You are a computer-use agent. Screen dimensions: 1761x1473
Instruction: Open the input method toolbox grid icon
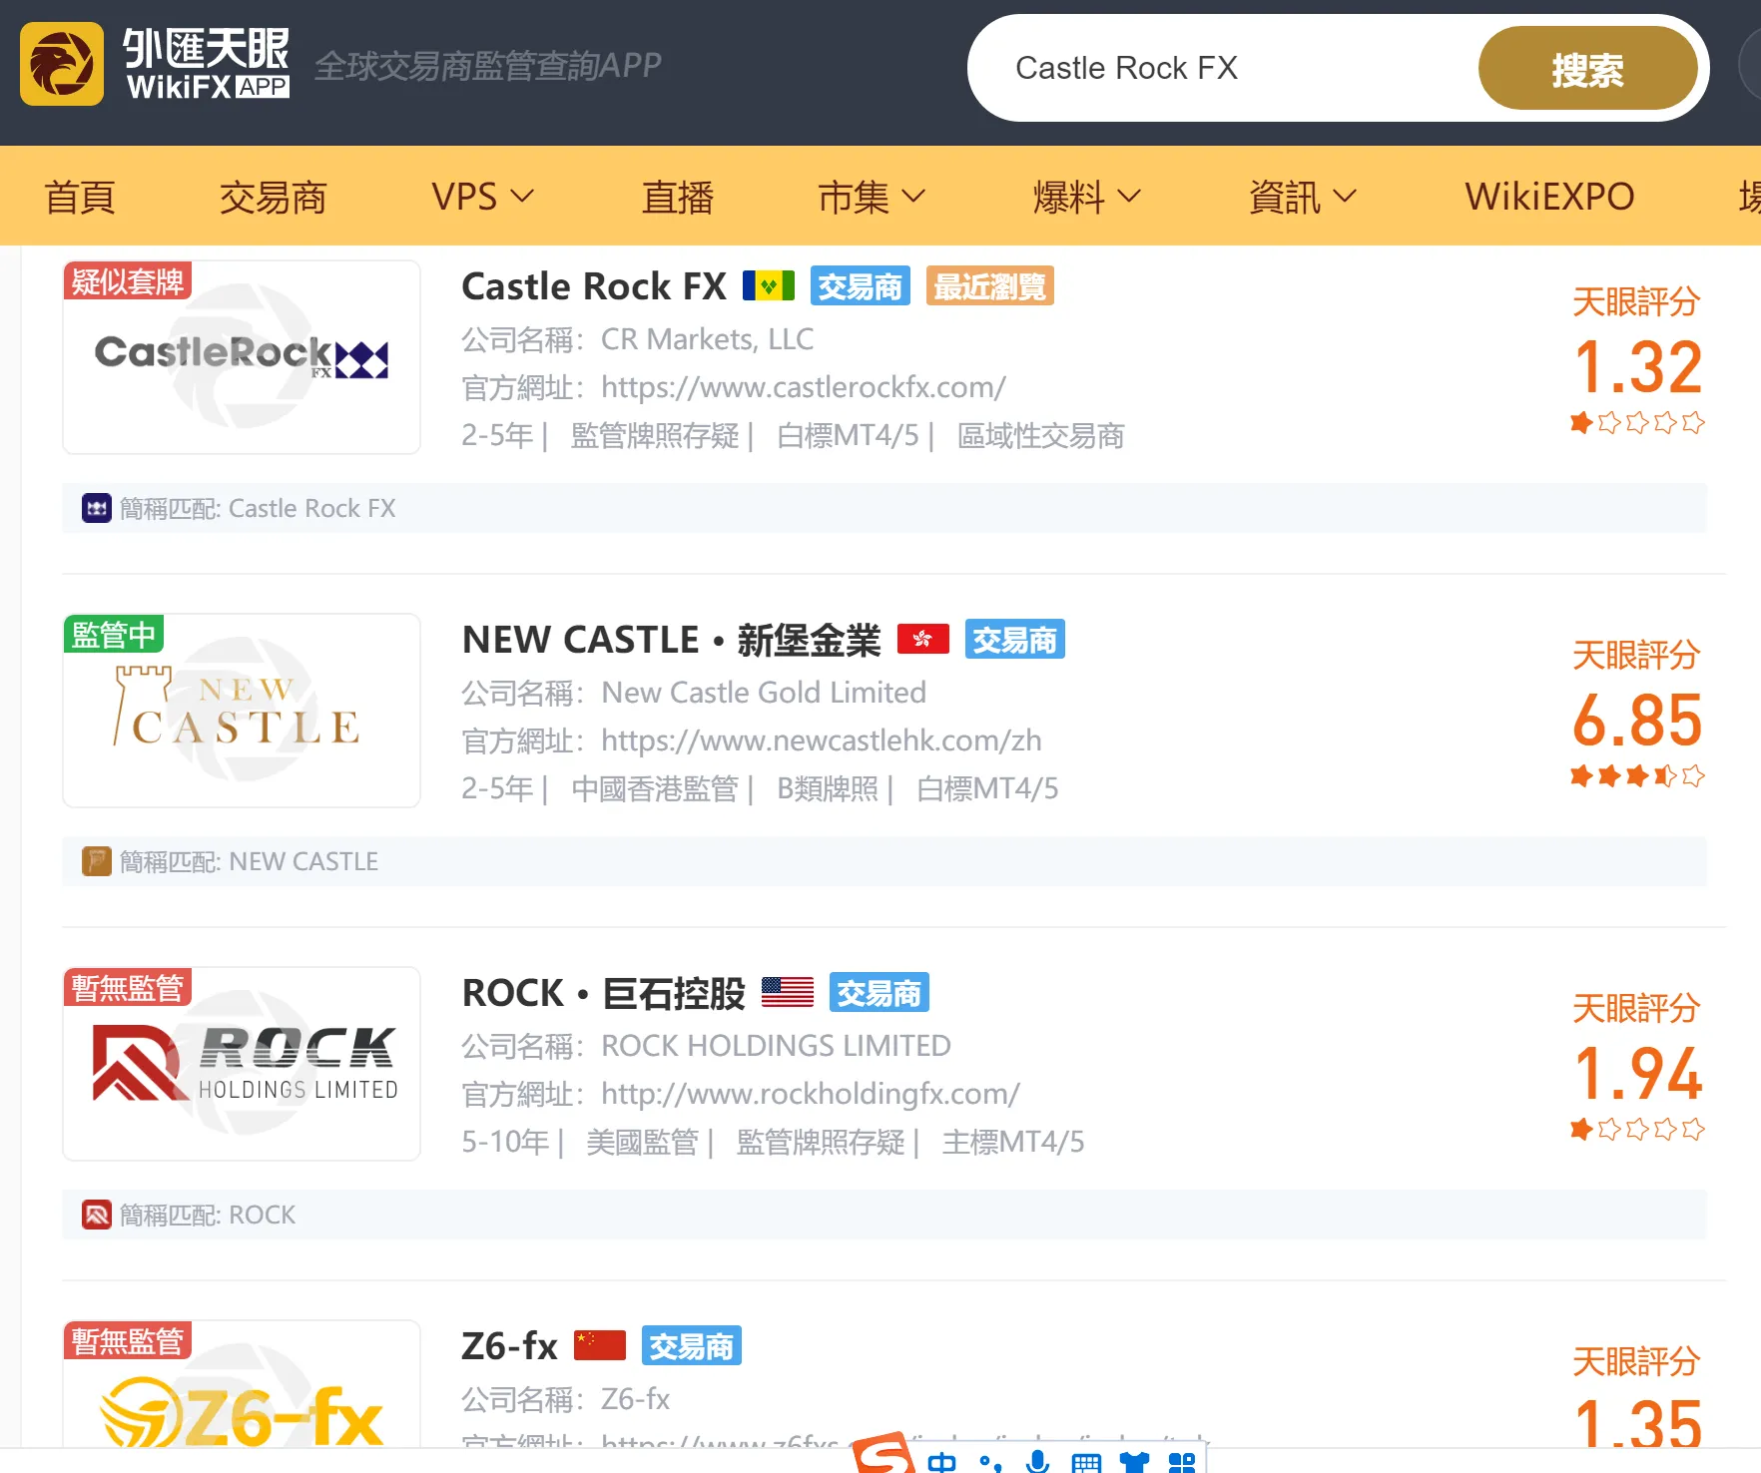1182,1463
